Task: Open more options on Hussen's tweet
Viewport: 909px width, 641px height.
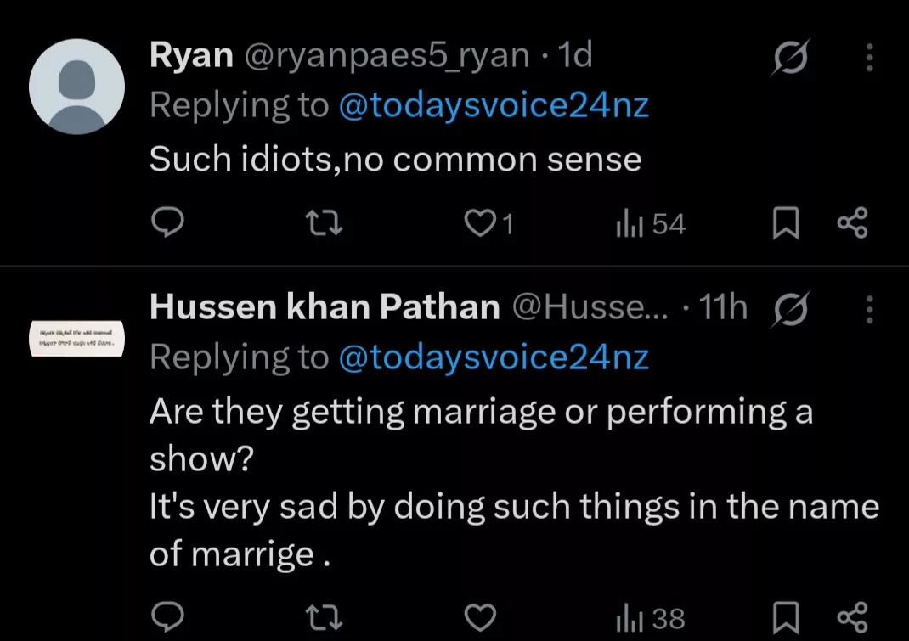Action: pyautogui.click(x=868, y=309)
